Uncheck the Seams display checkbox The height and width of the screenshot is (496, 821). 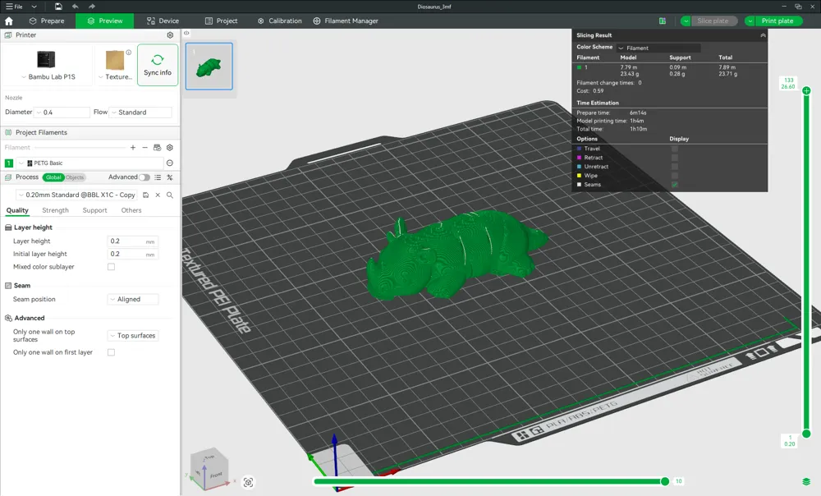[674, 185]
